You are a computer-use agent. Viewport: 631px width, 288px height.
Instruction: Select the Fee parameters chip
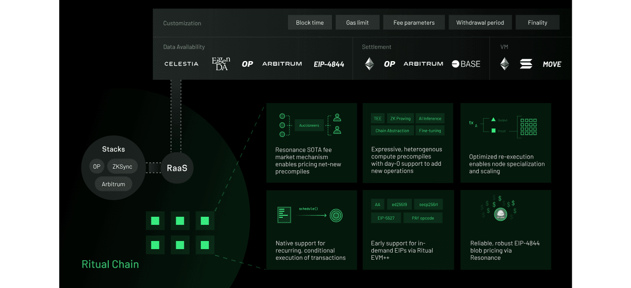[414, 23]
